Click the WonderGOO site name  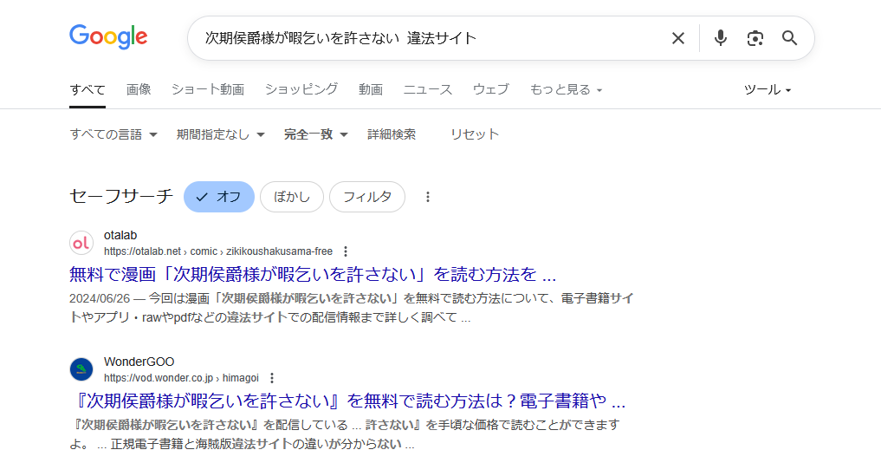coord(139,362)
